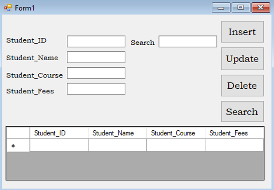274x190 pixels.
Task: Focus the Student_Fees text field
Action: click(96, 89)
